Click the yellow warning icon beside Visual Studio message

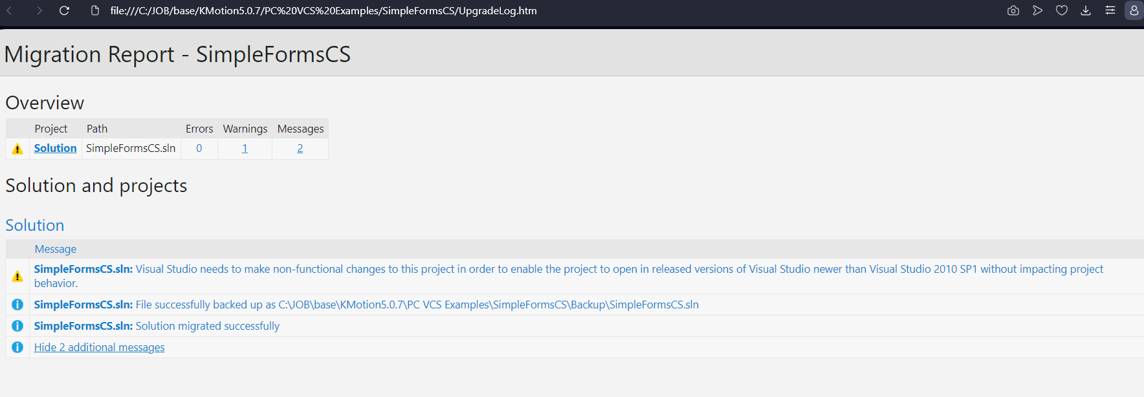(x=17, y=276)
